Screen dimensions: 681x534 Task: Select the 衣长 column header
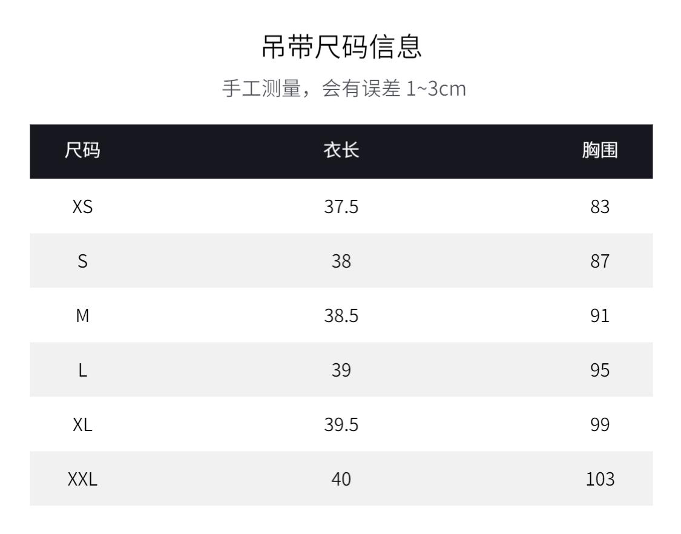(341, 151)
